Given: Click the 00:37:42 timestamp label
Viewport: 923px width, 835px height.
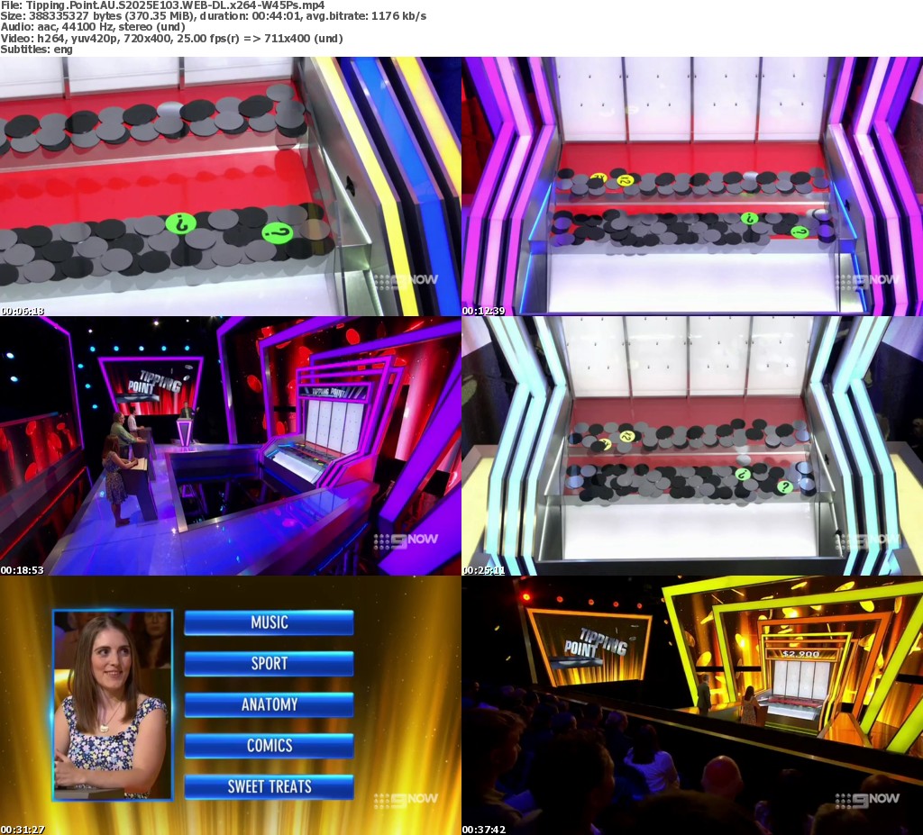Looking at the screenshot, I should click(484, 830).
